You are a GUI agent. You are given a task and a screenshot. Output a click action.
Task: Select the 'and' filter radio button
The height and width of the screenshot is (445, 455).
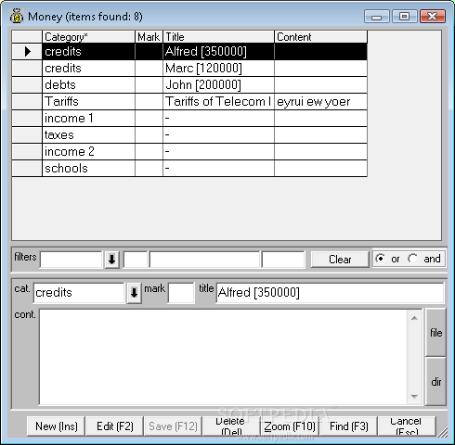(413, 259)
